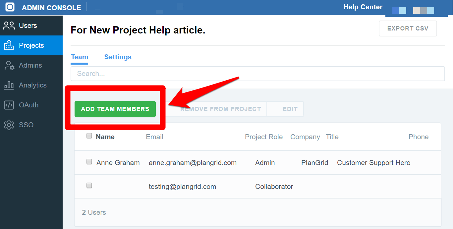Check the box for Anne Graham
This screenshot has width=453, height=229.
pos(89,162)
